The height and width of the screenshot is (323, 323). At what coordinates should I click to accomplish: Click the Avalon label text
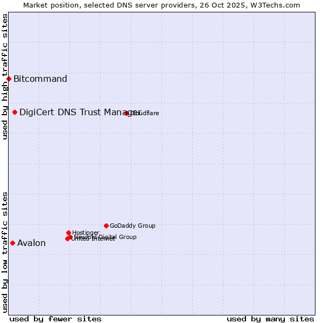[x=31, y=243]
